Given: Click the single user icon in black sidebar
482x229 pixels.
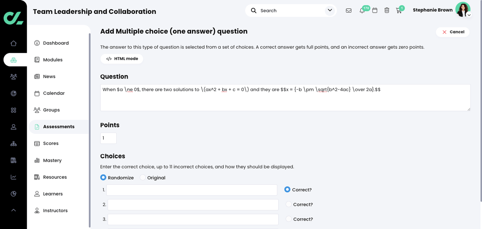Looking at the screenshot, I should pos(13,127).
